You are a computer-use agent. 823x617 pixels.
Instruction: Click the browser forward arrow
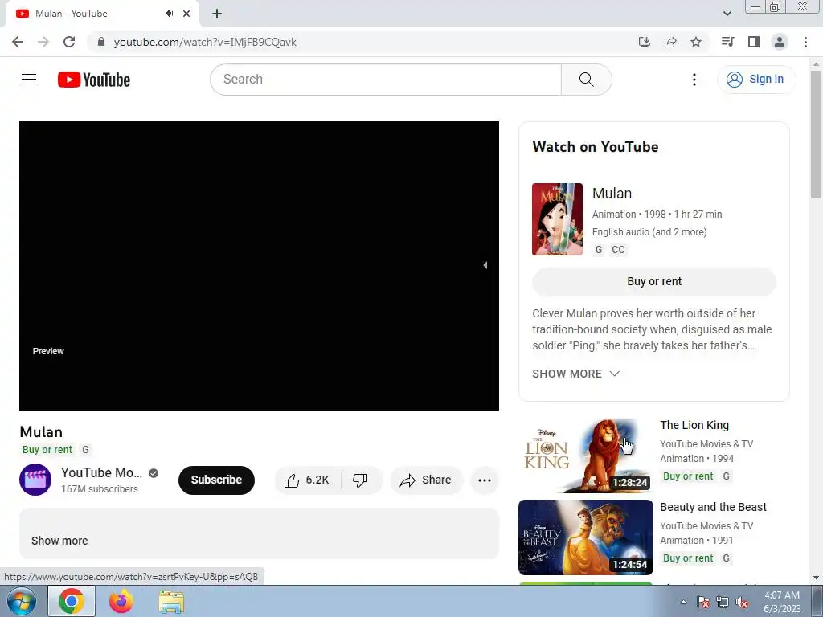tap(43, 42)
